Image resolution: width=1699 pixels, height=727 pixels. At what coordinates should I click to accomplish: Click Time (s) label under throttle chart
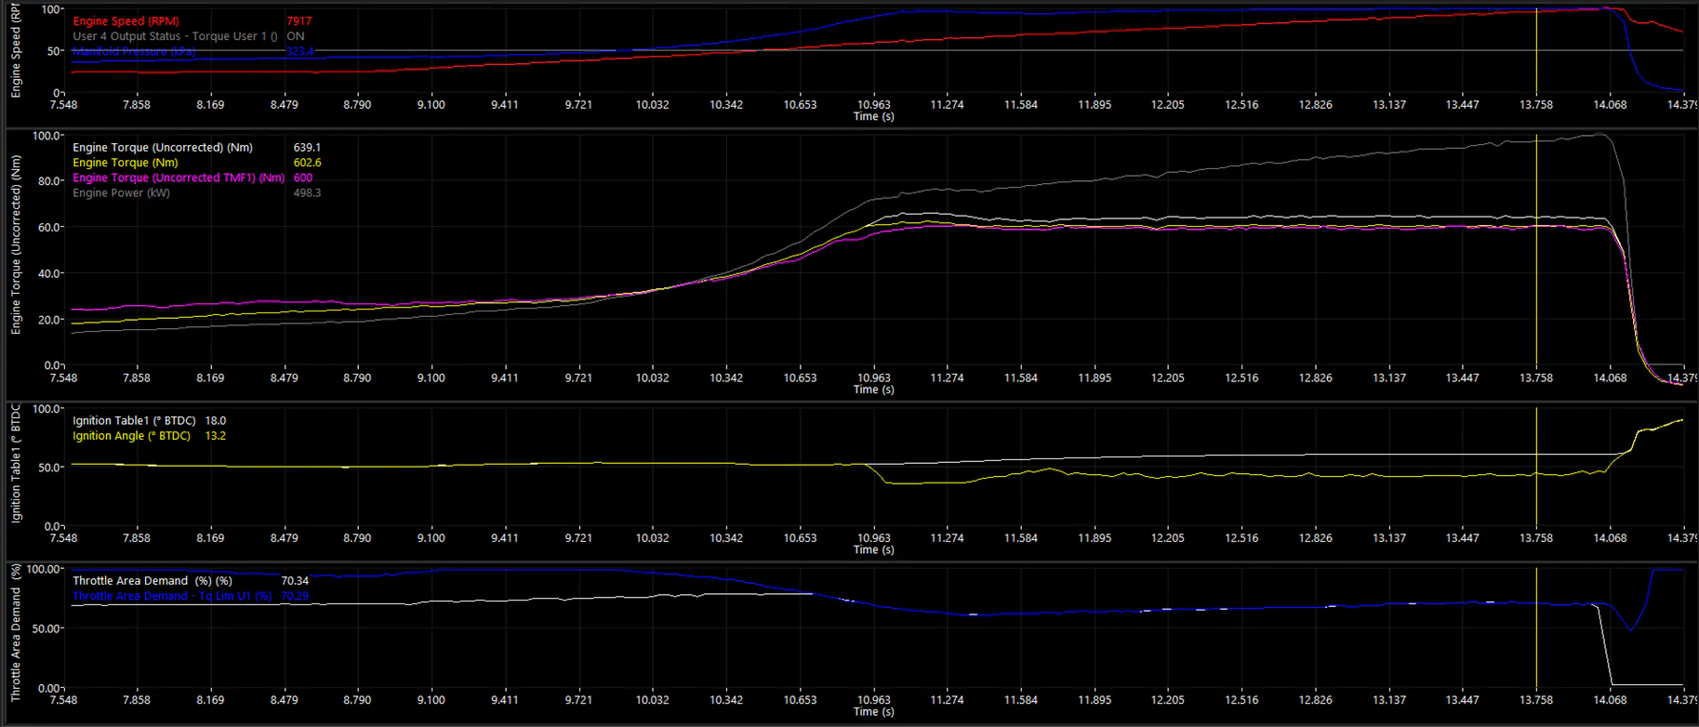[x=873, y=711]
